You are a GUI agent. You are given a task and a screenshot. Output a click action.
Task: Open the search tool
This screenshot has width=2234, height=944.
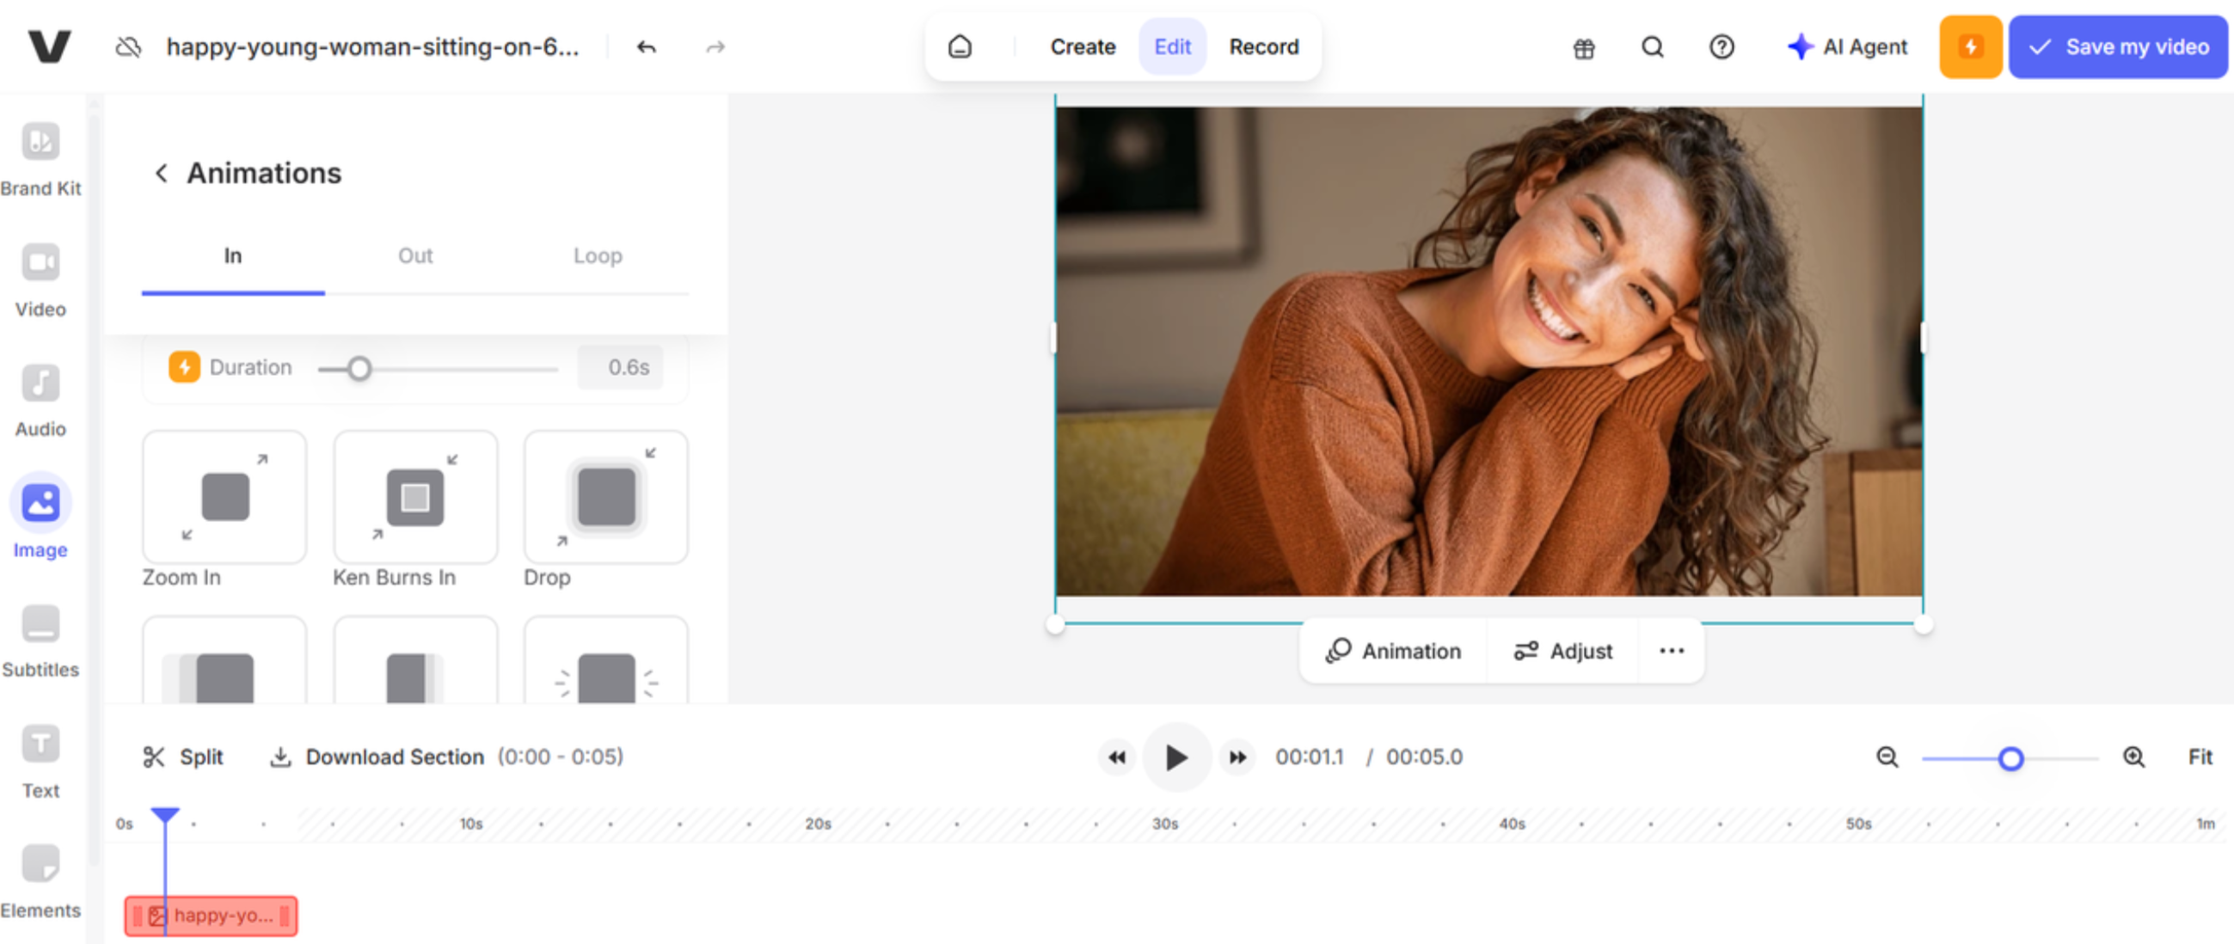[1651, 46]
